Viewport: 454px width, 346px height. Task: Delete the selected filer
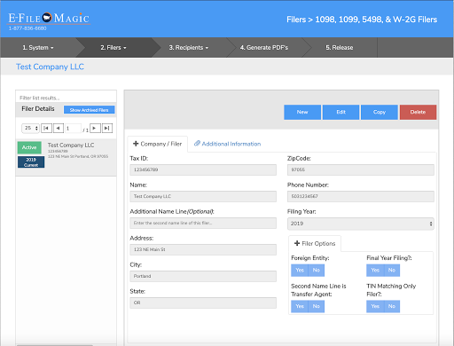click(418, 112)
